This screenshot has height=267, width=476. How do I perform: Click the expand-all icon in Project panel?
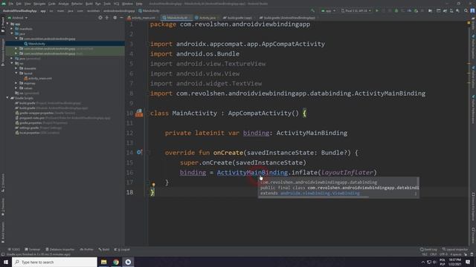[107, 18]
